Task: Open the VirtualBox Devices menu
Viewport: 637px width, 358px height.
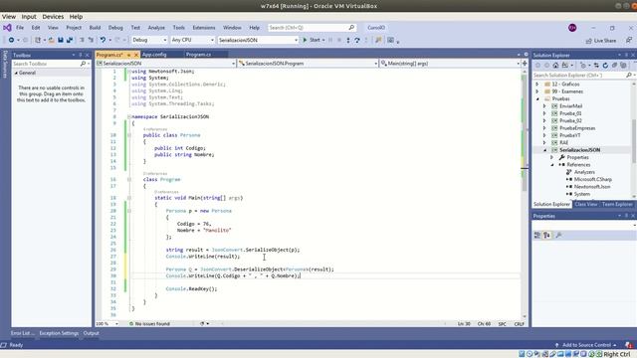Action: pyautogui.click(x=53, y=17)
